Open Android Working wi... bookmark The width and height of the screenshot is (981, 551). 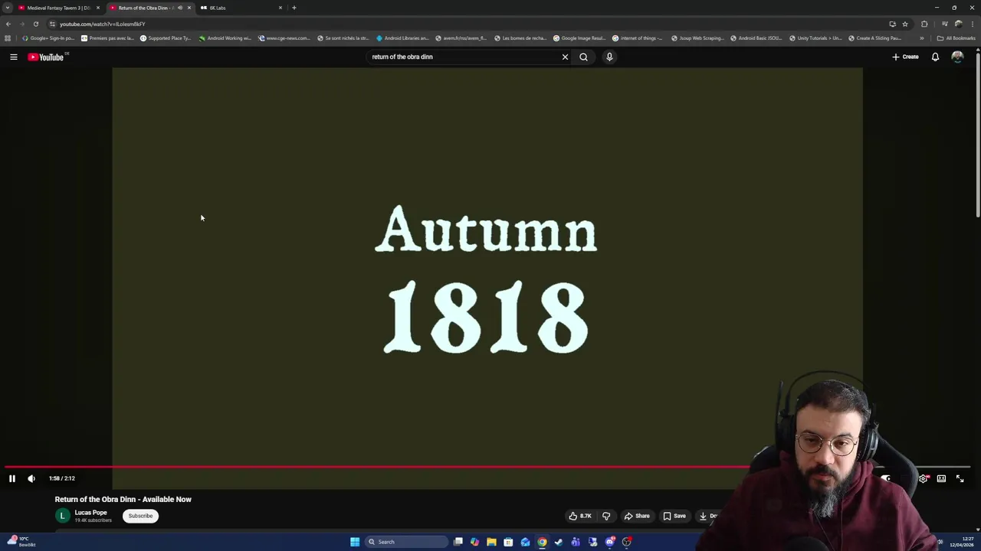[225, 38]
